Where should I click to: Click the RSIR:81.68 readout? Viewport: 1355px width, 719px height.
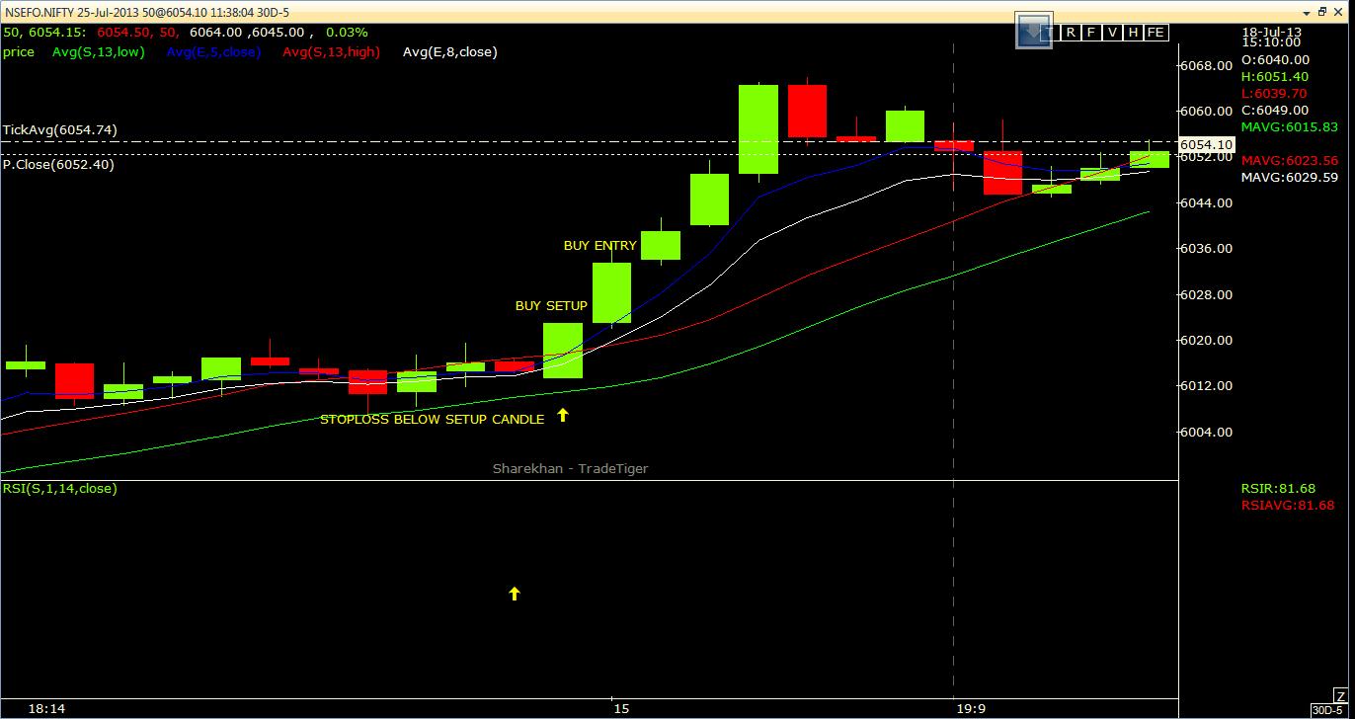click(x=1278, y=489)
